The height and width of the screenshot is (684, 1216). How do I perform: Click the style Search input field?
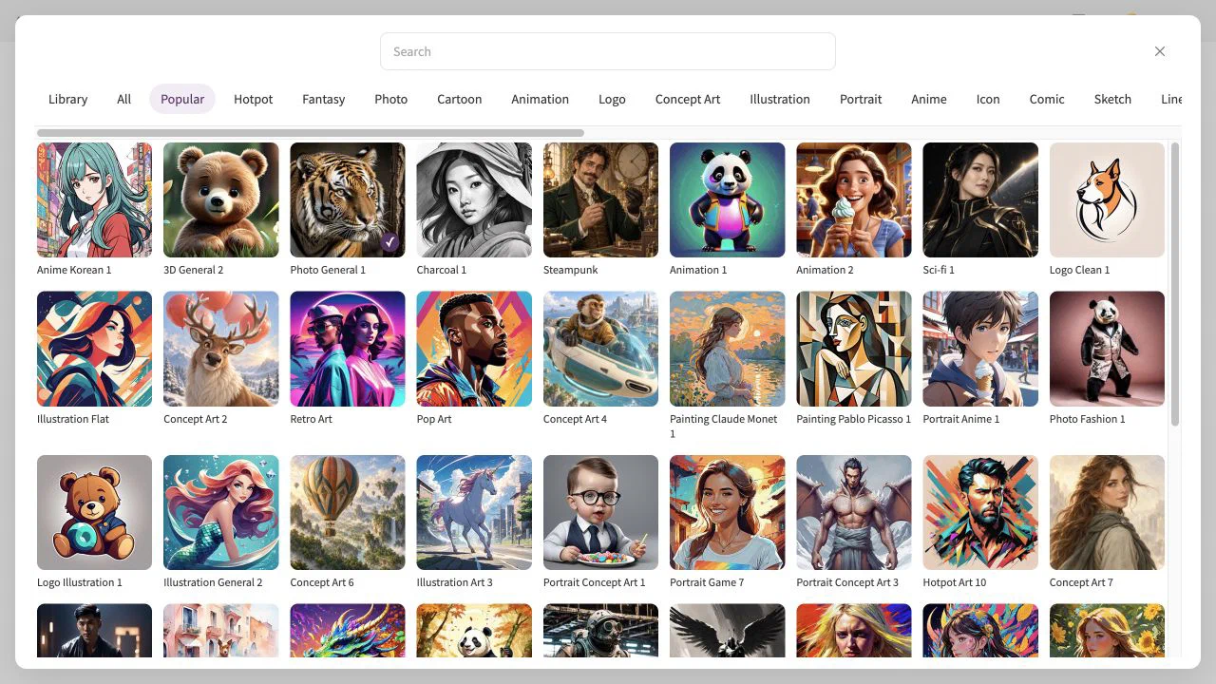point(608,51)
